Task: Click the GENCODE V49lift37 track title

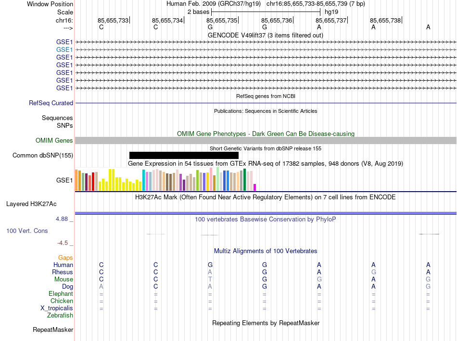Action: click(x=265, y=36)
